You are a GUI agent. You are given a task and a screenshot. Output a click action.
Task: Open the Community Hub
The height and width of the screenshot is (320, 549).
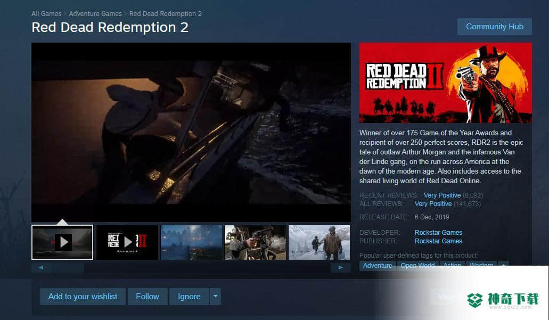click(x=494, y=27)
